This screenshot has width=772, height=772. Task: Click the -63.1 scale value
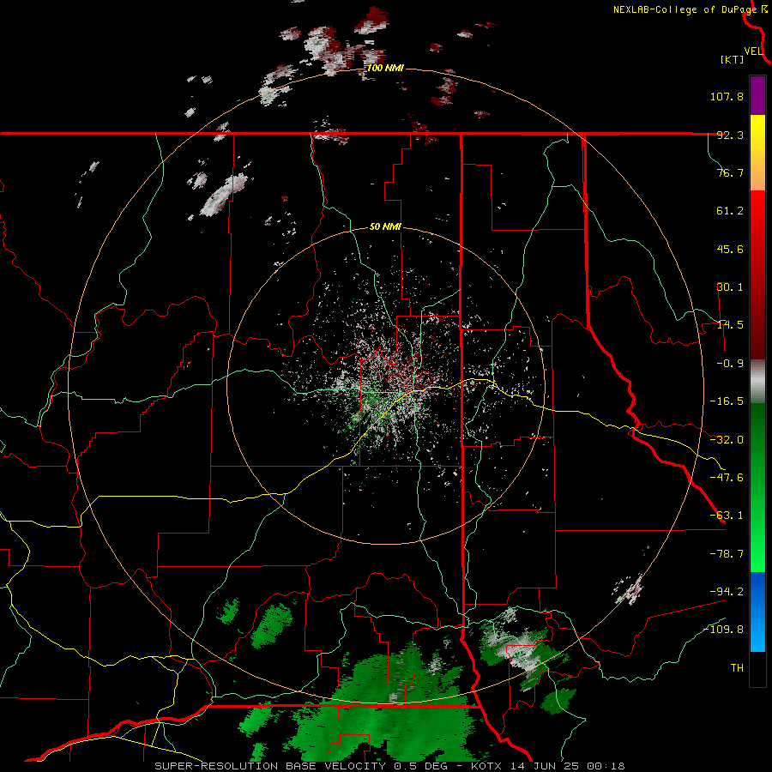point(727,516)
